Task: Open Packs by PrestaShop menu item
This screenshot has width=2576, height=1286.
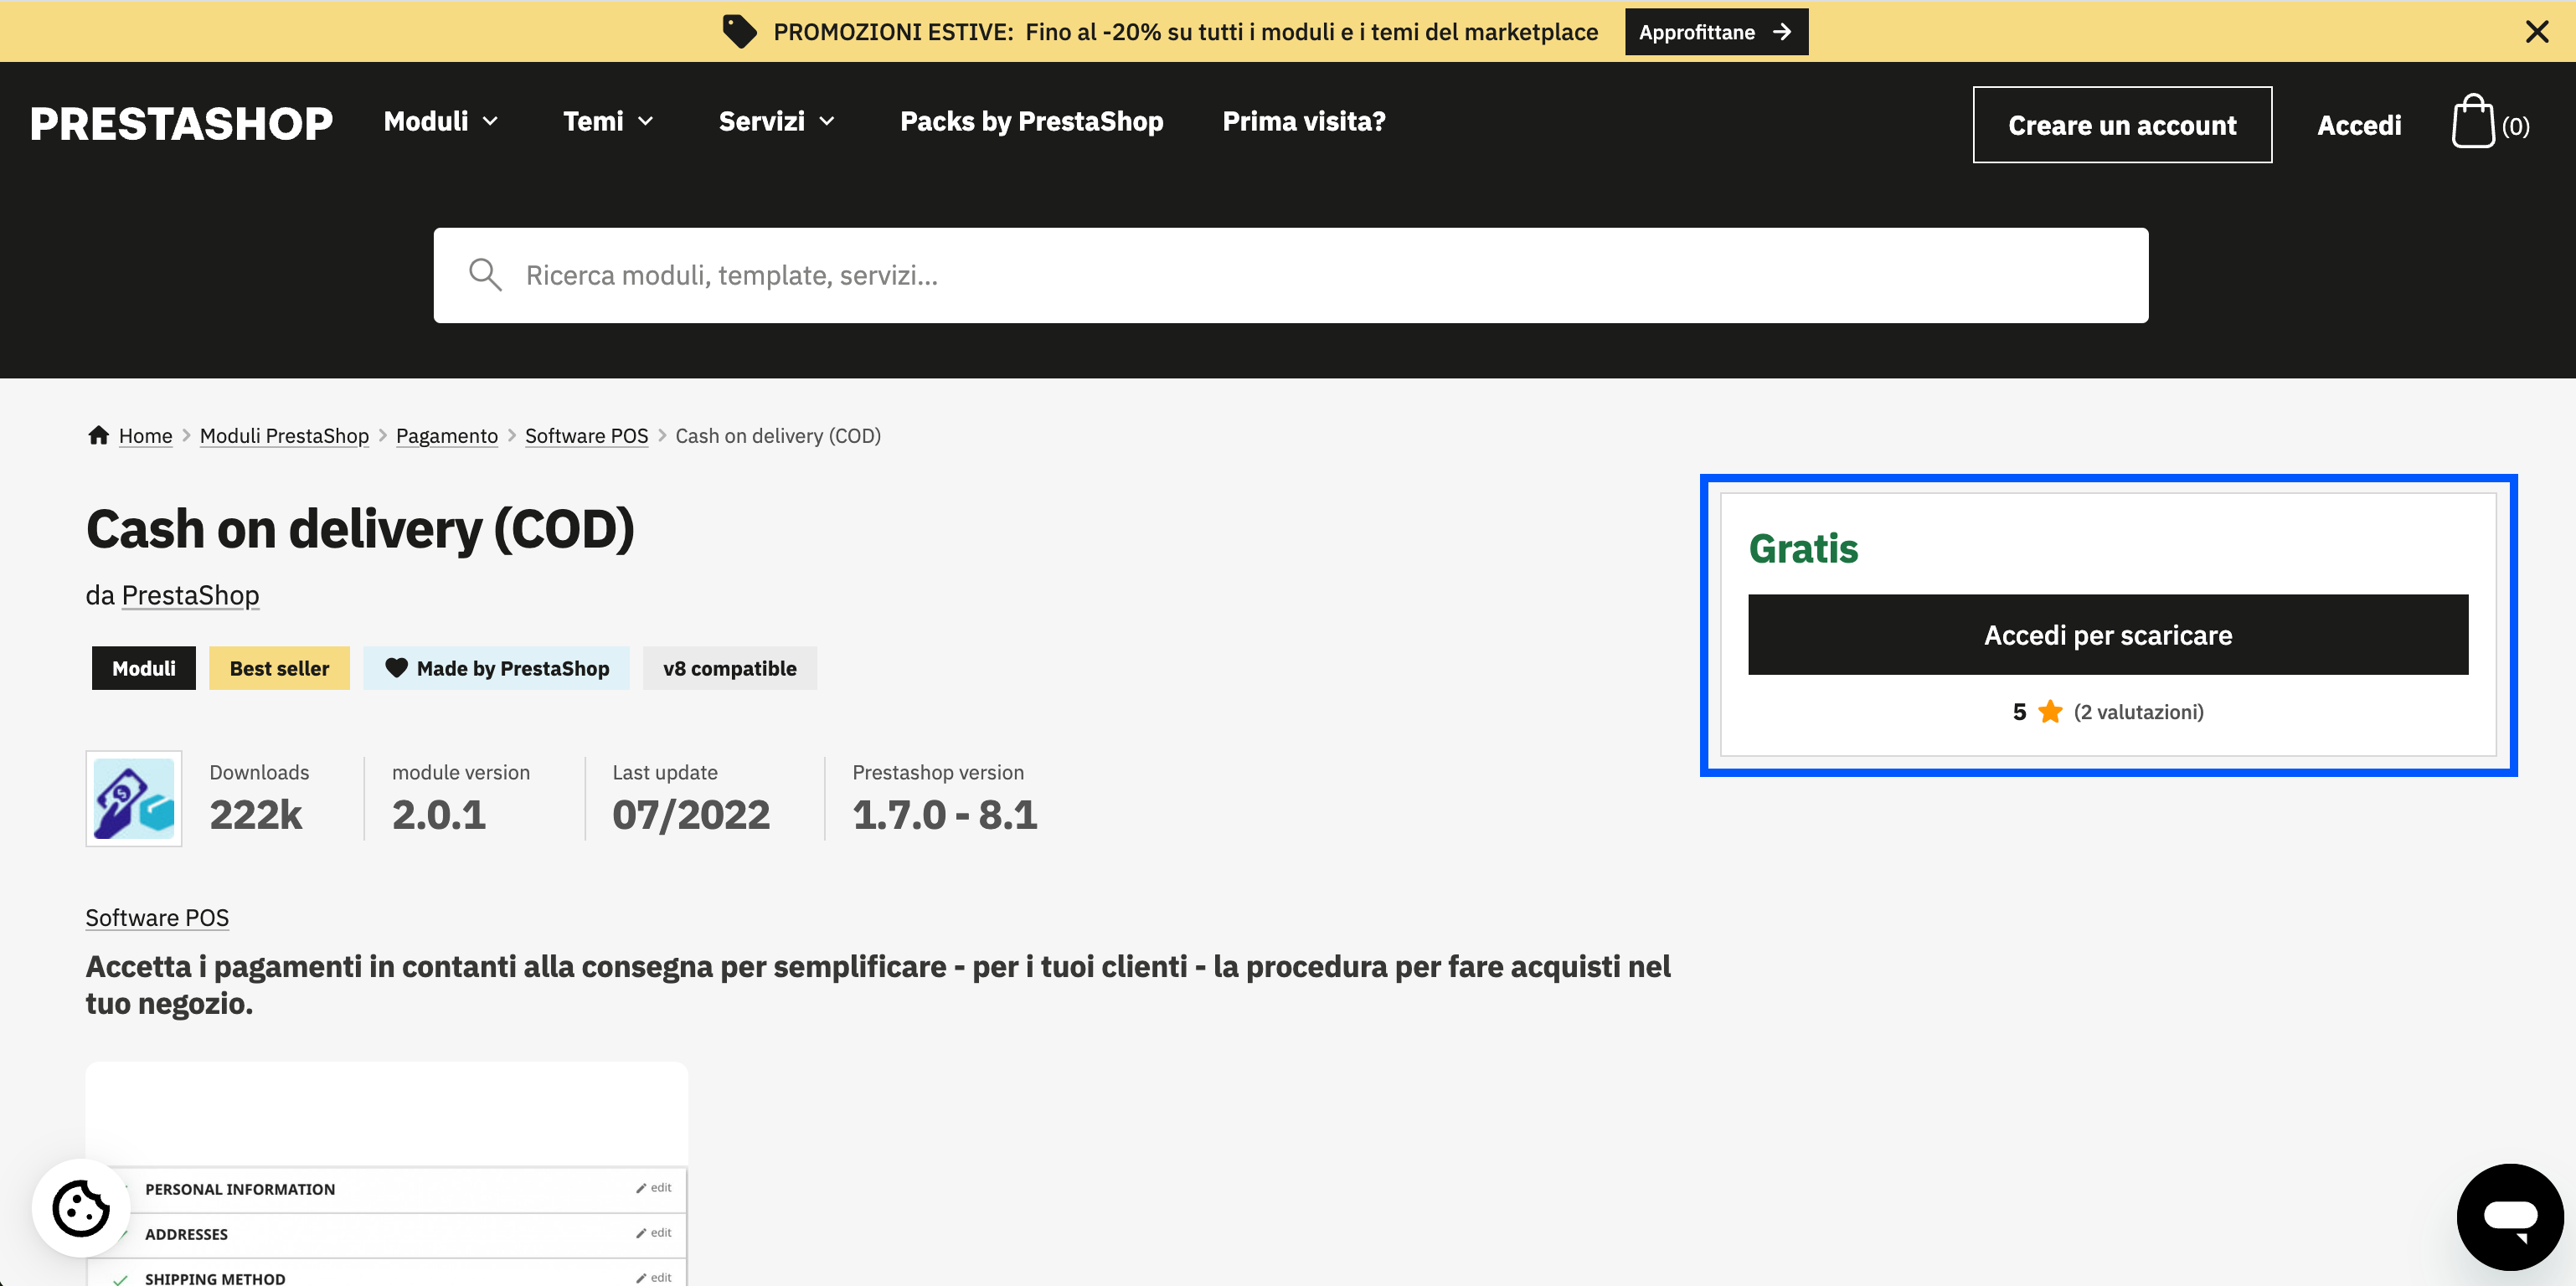Action: [1031, 121]
